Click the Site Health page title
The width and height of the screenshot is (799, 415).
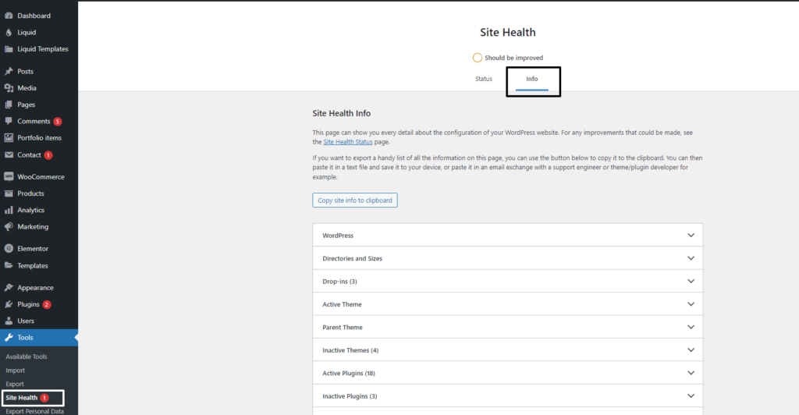click(x=507, y=32)
